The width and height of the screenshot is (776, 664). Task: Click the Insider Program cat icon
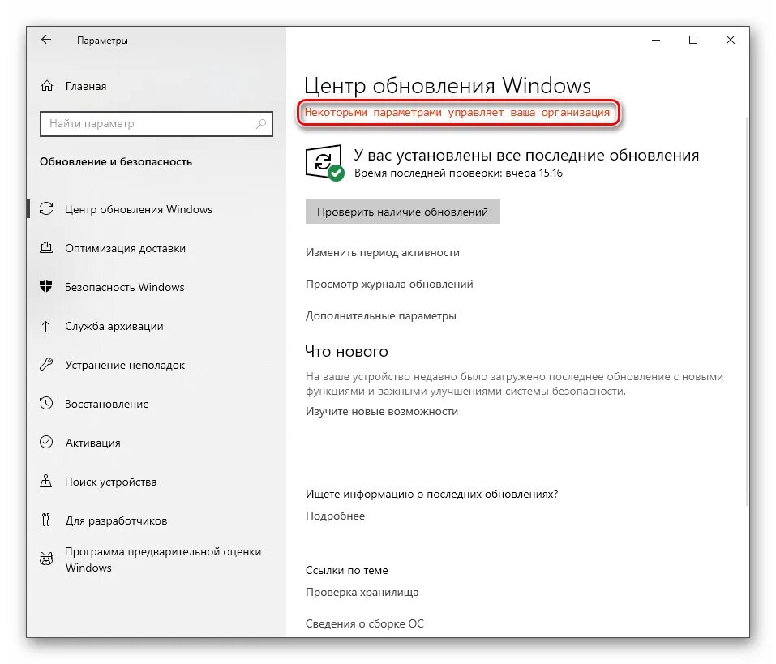46,559
